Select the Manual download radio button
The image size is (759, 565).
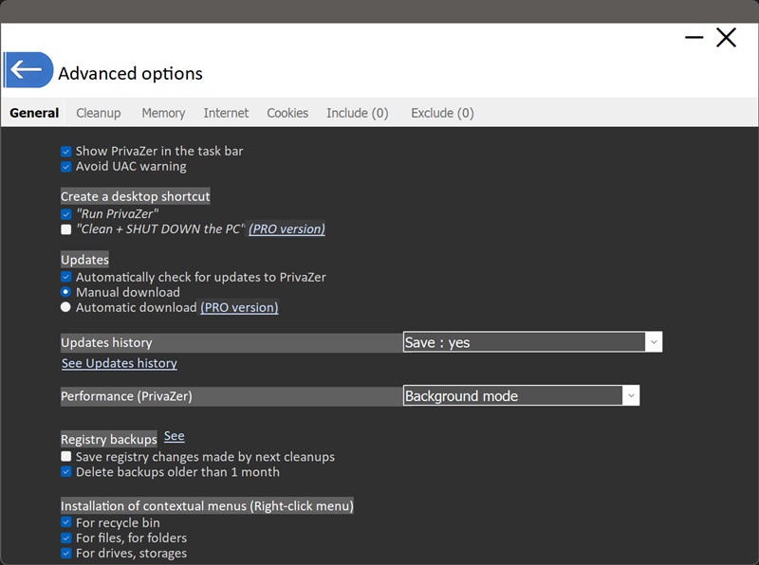pyautogui.click(x=65, y=292)
